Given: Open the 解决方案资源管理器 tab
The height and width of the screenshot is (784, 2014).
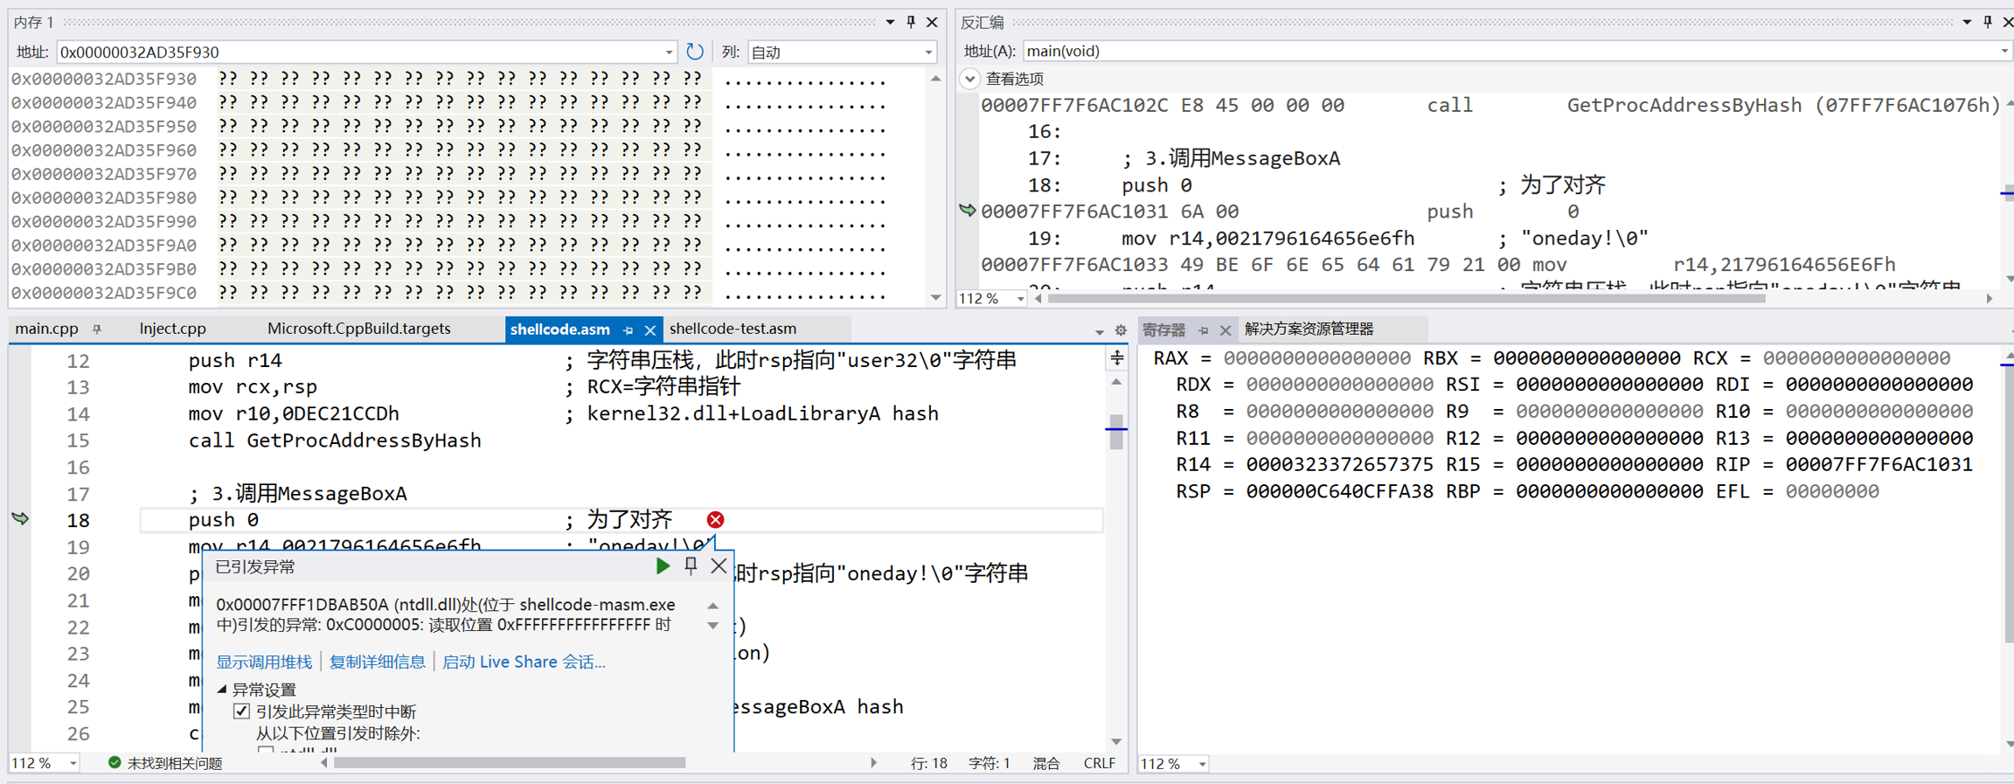Looking at the screenshot, I should click(x=1309, y=329).
